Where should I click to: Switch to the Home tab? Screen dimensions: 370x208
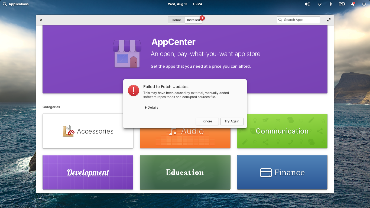(176, 20)
